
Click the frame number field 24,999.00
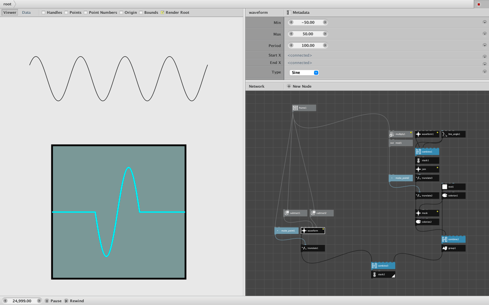(x=22, y=301)
